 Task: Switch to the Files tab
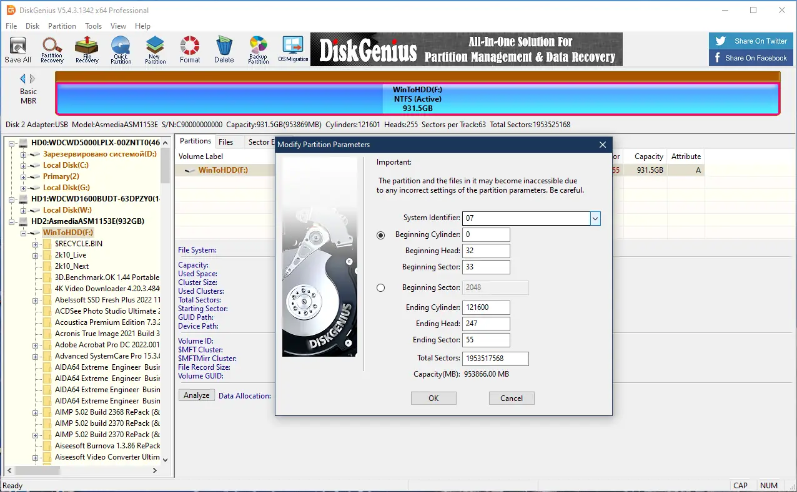pos(225,142)
